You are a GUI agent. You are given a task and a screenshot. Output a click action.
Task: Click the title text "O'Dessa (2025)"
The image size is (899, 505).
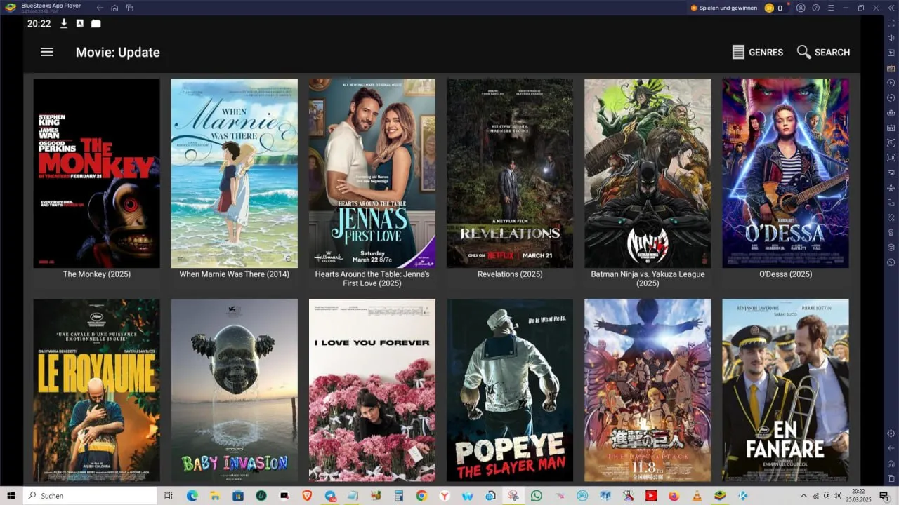(x=785, y=274)
